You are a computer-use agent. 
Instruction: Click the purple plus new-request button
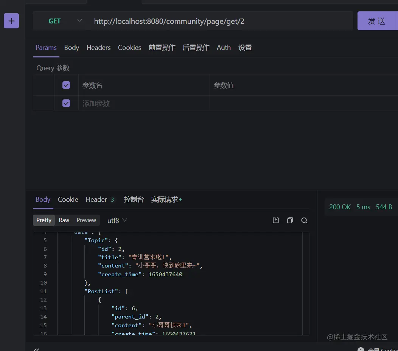pyautogui.click(x=11, y=21)
